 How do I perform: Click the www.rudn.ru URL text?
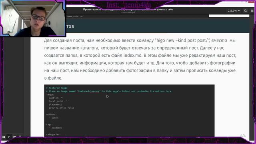[x=75, y=16]
